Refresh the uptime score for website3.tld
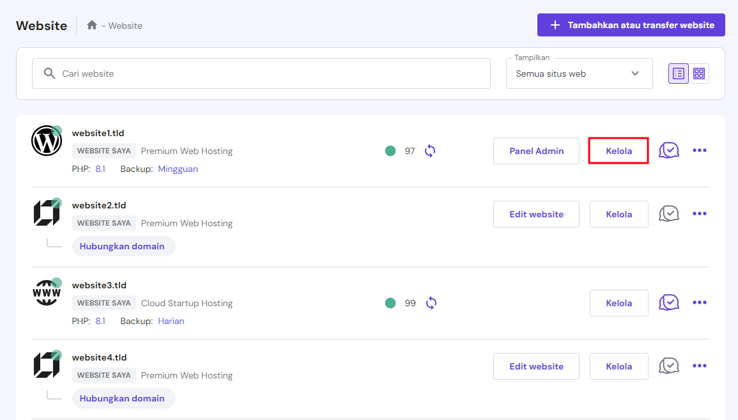Image resolution: width=738 pixels, height=420 pixels. [x=431, y=302]
